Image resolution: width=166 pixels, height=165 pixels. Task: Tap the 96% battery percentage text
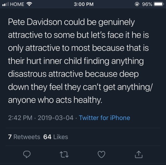[x=147, y=4]
